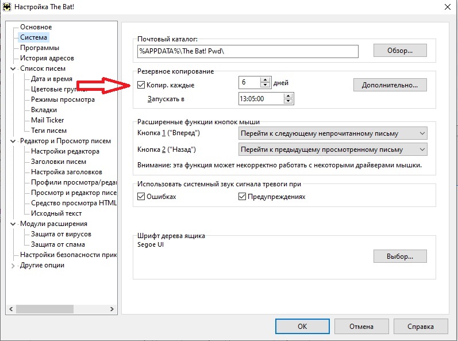The width and height of the screenshot is (458, 341).
Task: Select the Список писем tree label
Action: pos(43,68)
